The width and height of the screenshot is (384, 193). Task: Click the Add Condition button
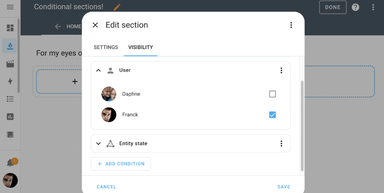tap(121, 164)
